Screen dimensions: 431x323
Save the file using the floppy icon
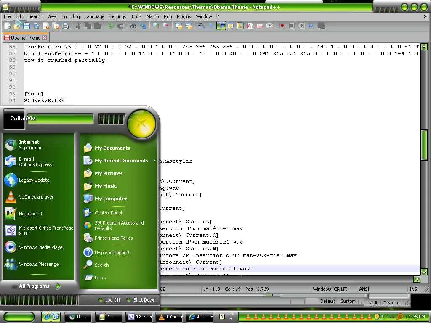27,26
